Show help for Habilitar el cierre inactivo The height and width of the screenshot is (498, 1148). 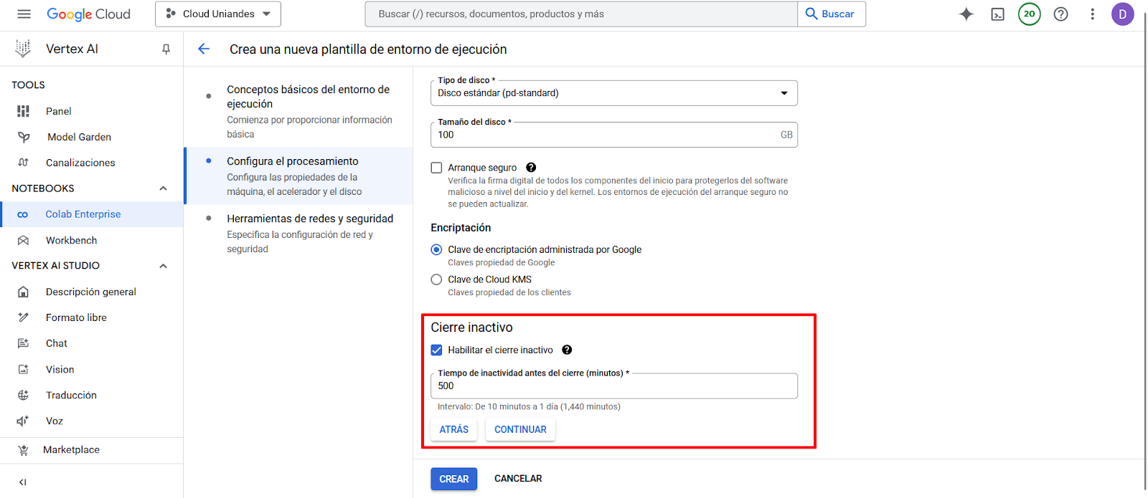coord(567,350)
